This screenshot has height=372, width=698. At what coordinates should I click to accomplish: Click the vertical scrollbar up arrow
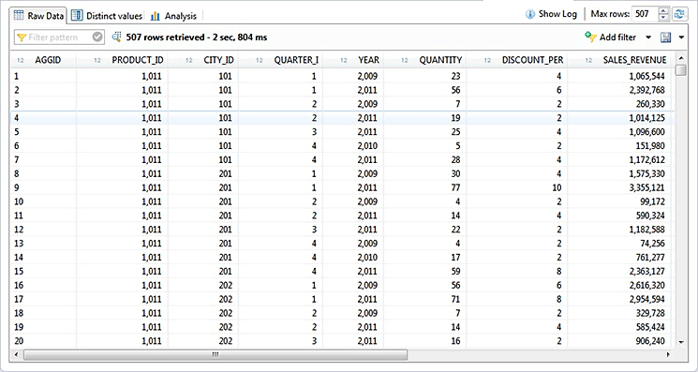coord(680,58)
